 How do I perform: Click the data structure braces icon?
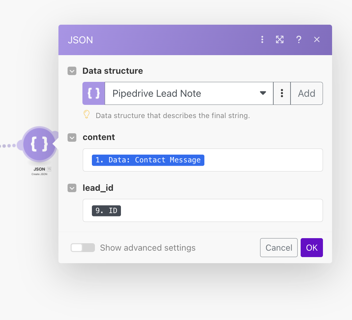pyautogui.click(x=94, y=93)
